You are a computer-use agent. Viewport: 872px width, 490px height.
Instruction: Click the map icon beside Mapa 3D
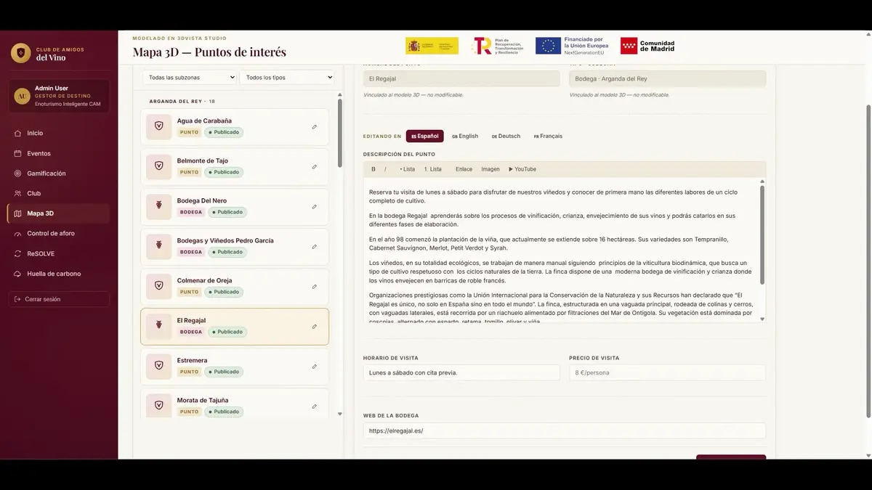pyautogui.click(x=18, y=213)
